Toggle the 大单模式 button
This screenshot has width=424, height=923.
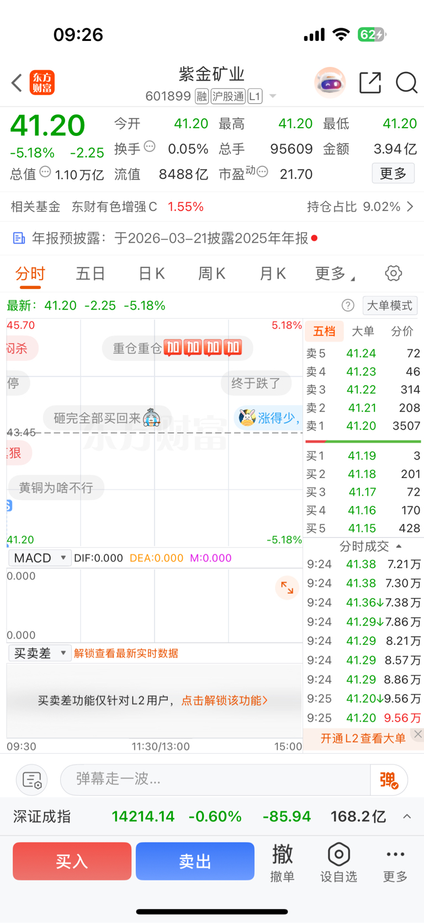390,306
